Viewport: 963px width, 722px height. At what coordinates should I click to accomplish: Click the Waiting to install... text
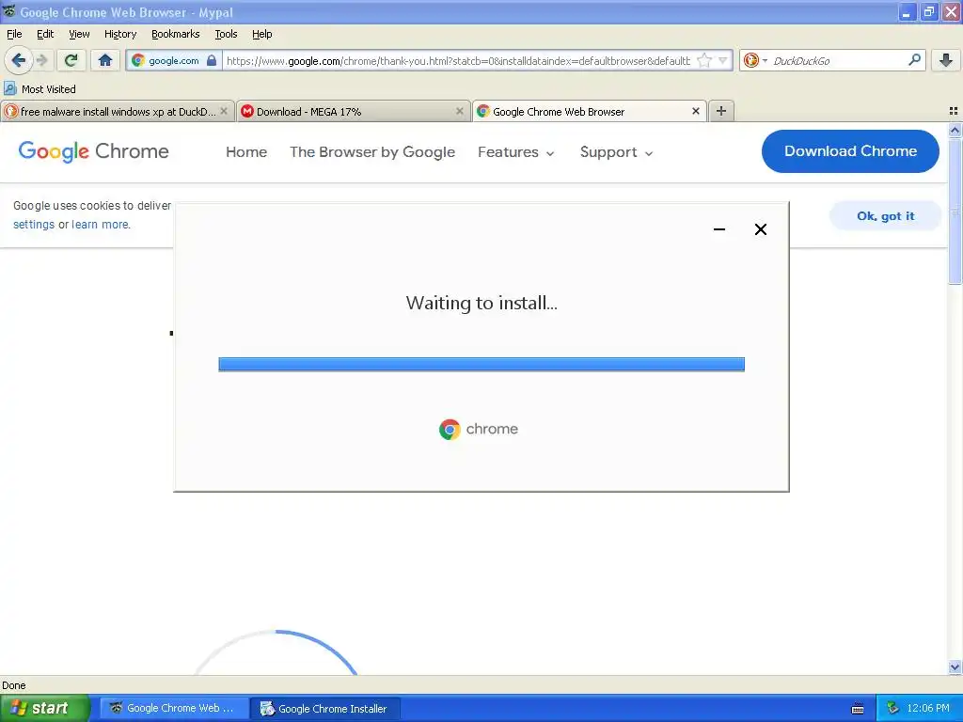(x=481, y=303)
